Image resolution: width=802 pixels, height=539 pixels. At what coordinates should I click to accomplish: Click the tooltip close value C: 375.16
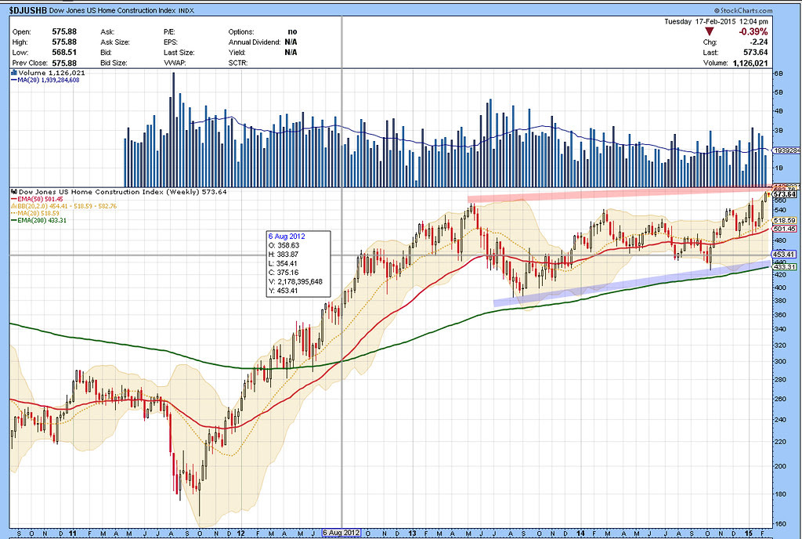tap(284, 273)
